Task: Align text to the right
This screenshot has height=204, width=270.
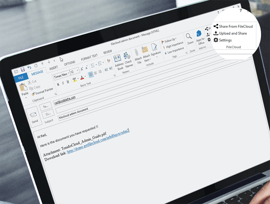Action: point(100,72)
